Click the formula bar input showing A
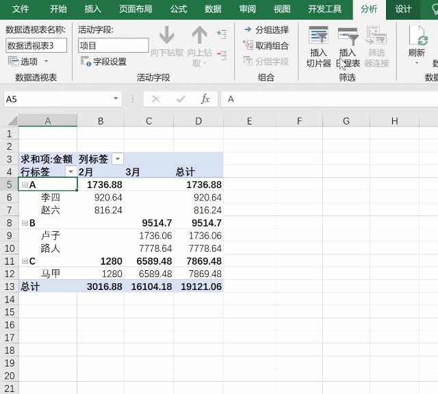The height and width of the screenshot is (394, 438). click(x=330, y=99)
